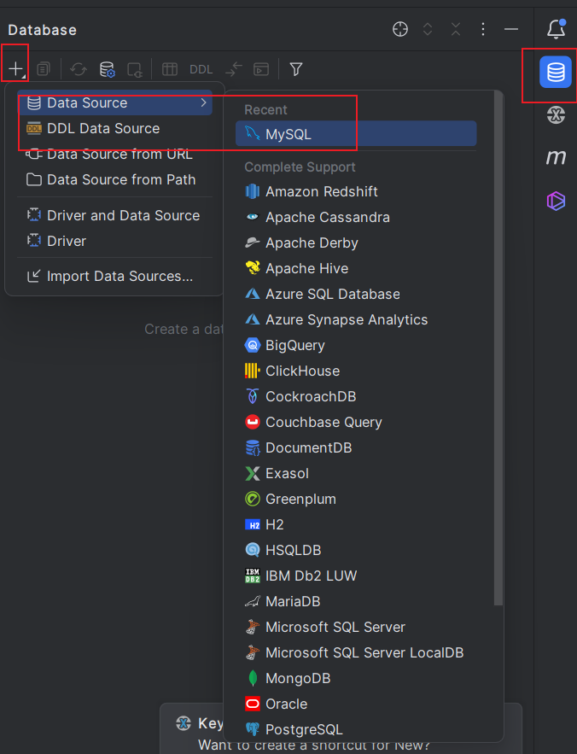This screenshot has width=577, height=754.
Task: Select MongoDB from the database list
Action: pyautogui.click(x=297, y=678)
